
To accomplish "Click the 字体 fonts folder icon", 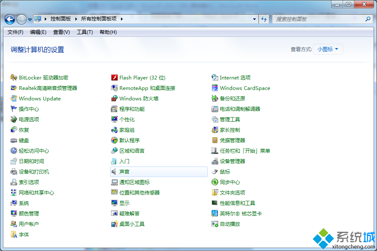I will [14, 234].
